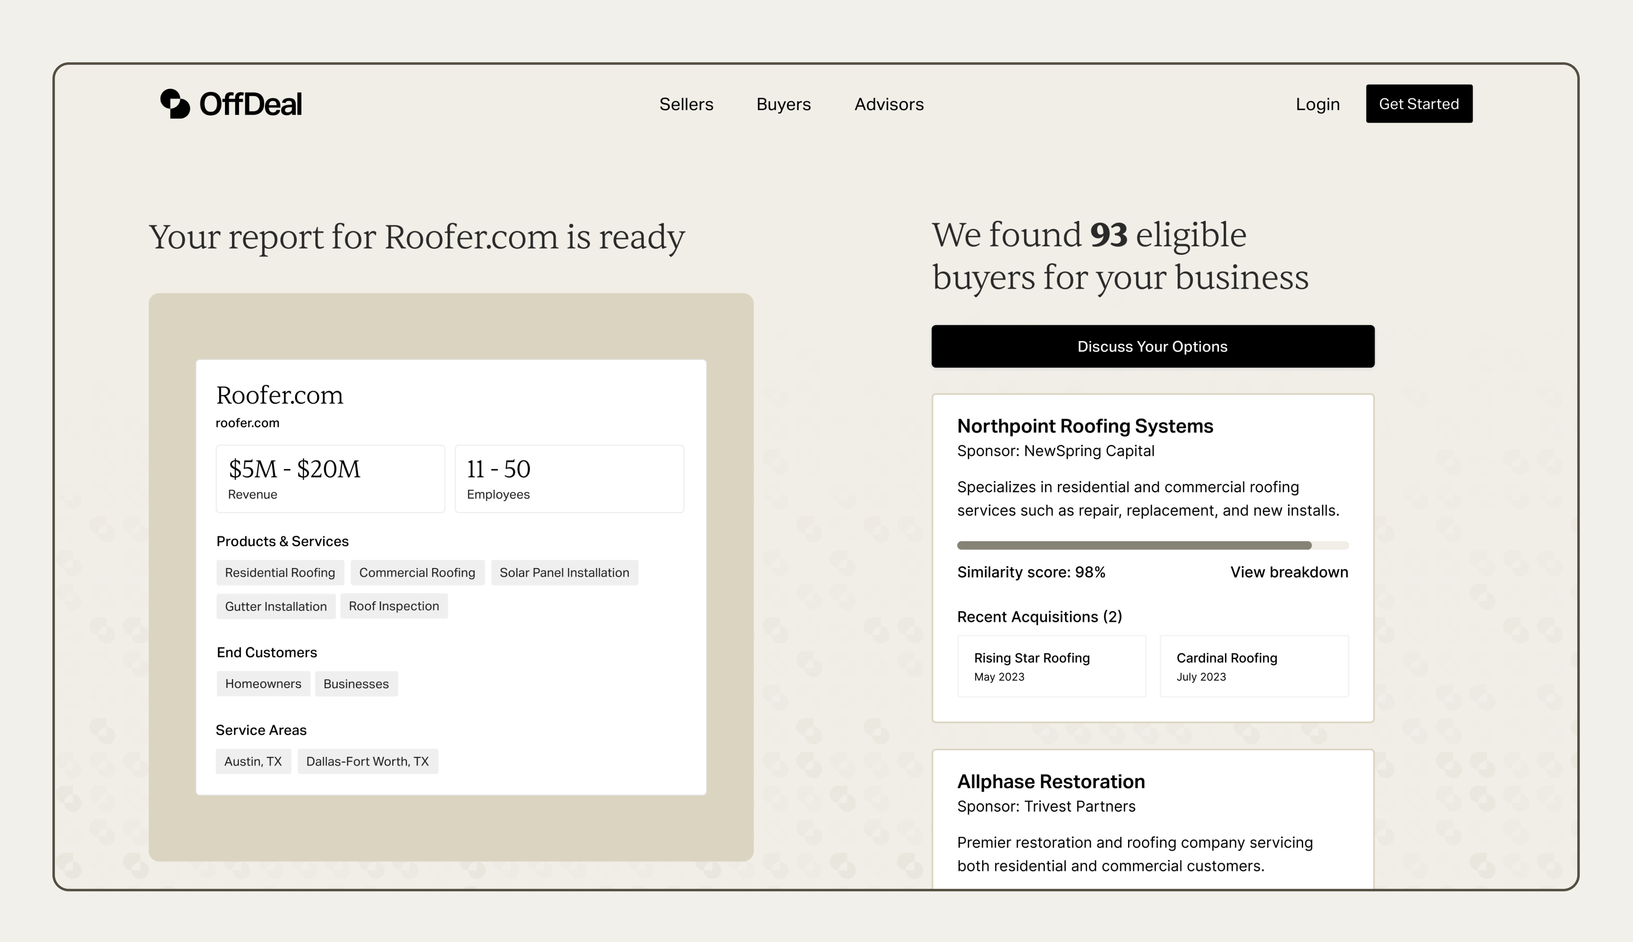Select the Rising Star Roofing acquisition card
1633x942 pixels.
[x=1051, y=666]
